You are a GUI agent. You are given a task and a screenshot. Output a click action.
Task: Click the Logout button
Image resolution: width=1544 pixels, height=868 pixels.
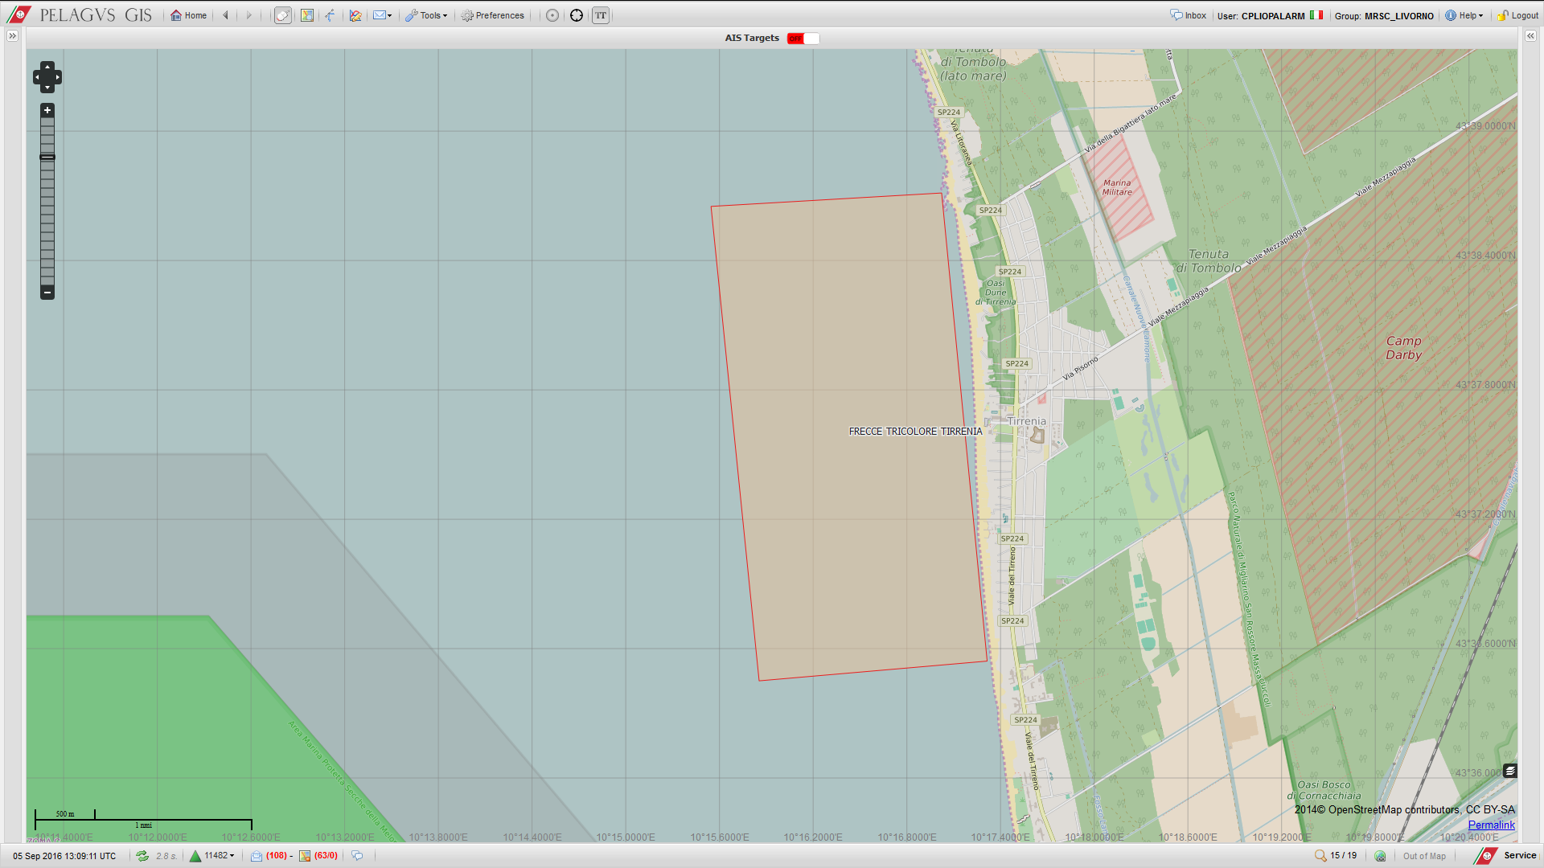click(1517, 15)
